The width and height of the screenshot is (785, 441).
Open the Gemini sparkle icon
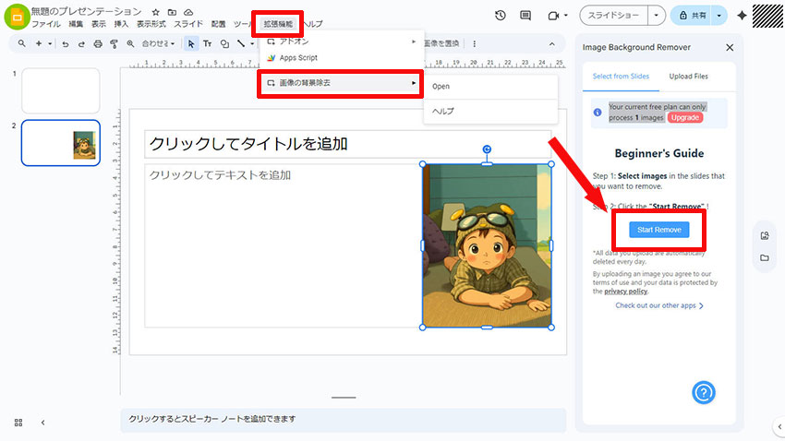[742, 16]
